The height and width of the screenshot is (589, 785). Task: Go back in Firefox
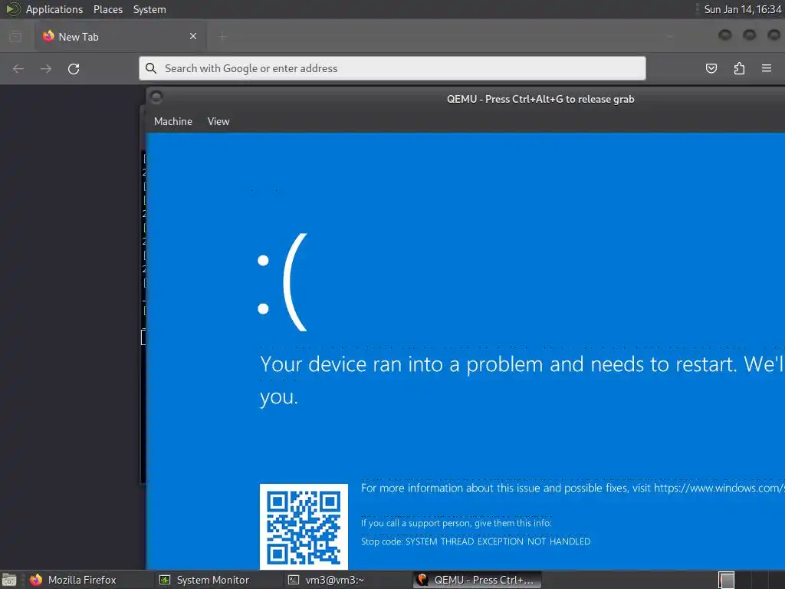(18, 68)
